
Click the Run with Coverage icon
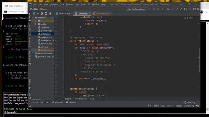[158, 9]
